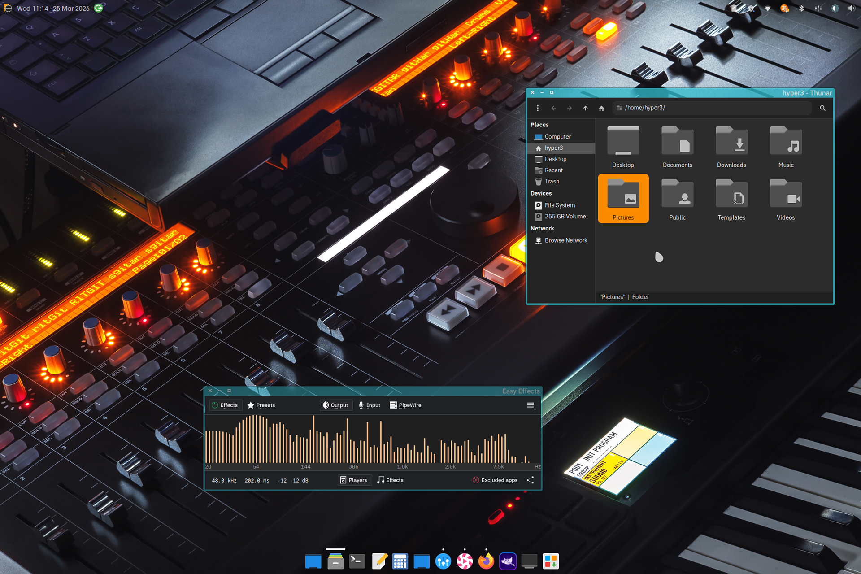Image resolution: width=861 pixels, height=574 pixels.
Task: Switch to the Input tab with microphone icon
Action: click(x=369, y=405)
